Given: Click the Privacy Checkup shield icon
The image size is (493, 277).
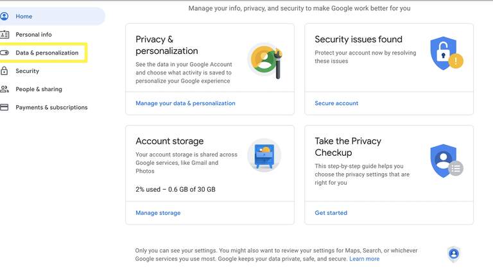Looking at the screenshot, I should click(447, 161).
